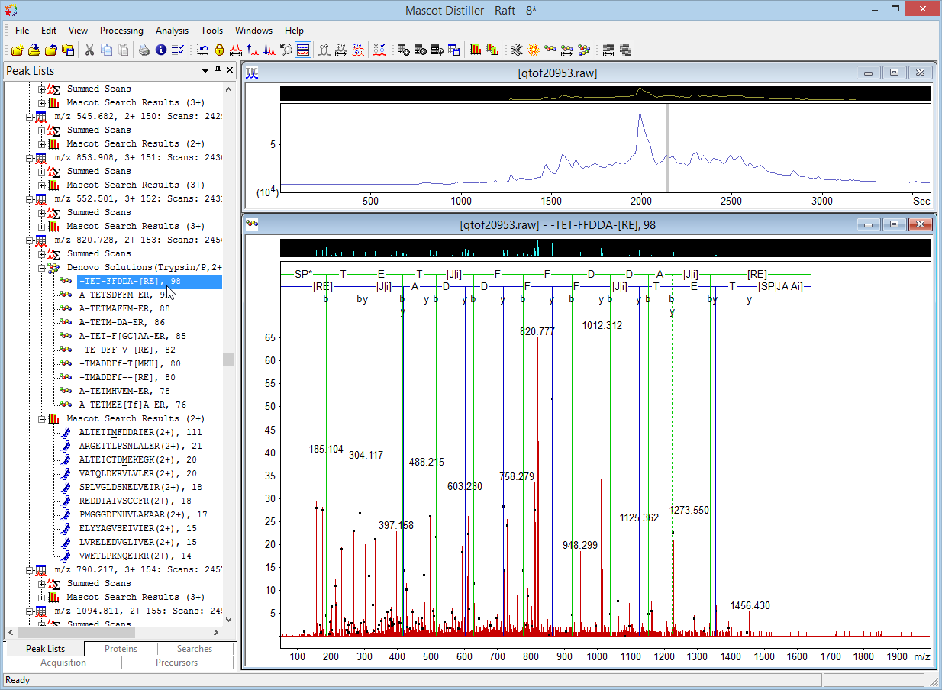
Task: Switch to the Searches tab
Action: [x=195, y=649]
